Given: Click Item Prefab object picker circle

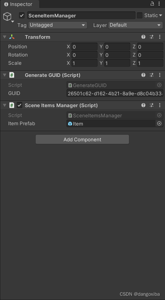Looking at the screenshot, I should click(159, 124).
